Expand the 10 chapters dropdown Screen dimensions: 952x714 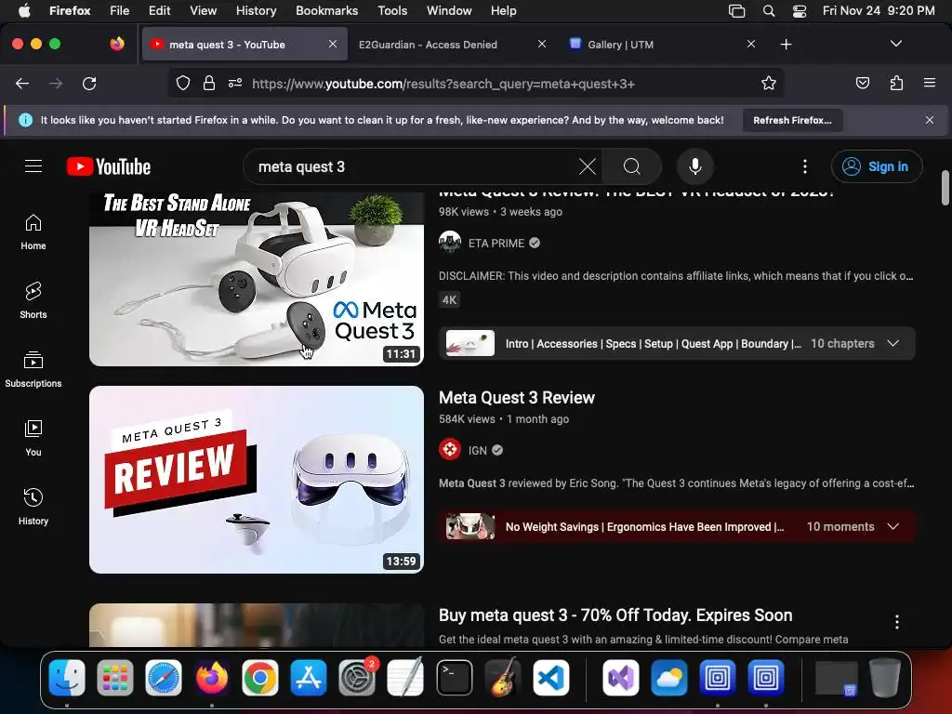coord(892,344)
